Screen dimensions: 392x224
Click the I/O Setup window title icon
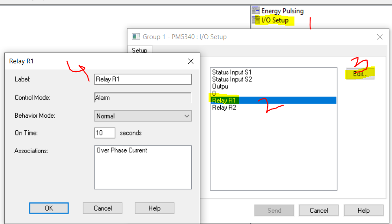(x=136, y=36)
